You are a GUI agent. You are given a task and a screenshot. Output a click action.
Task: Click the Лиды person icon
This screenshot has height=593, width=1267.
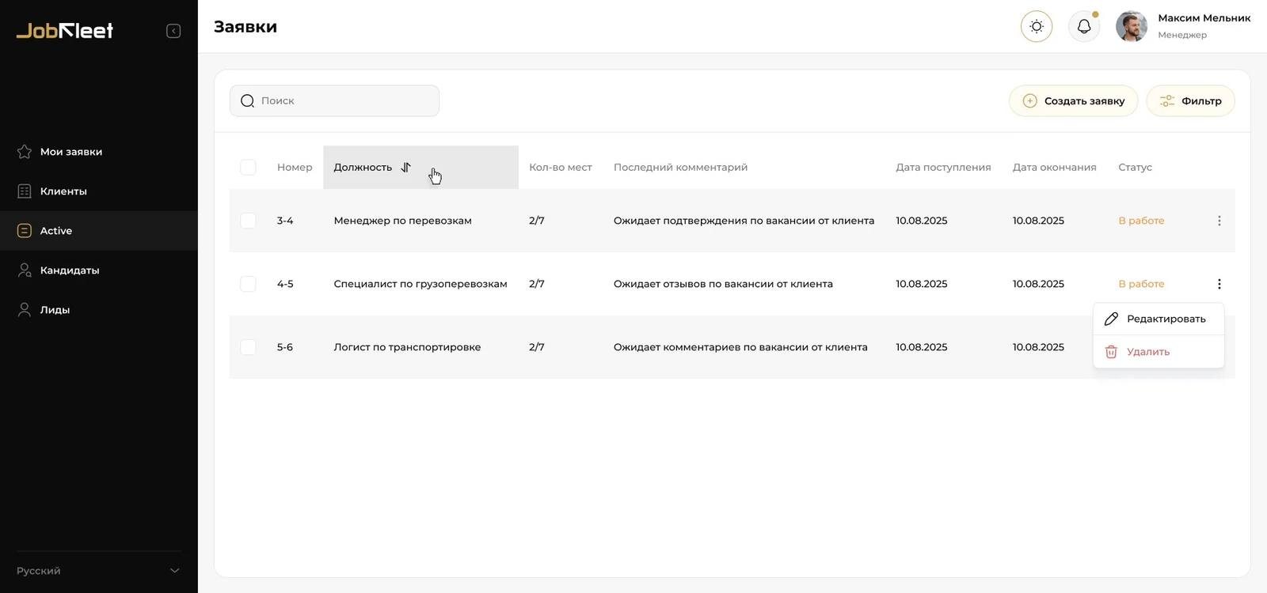25,310
